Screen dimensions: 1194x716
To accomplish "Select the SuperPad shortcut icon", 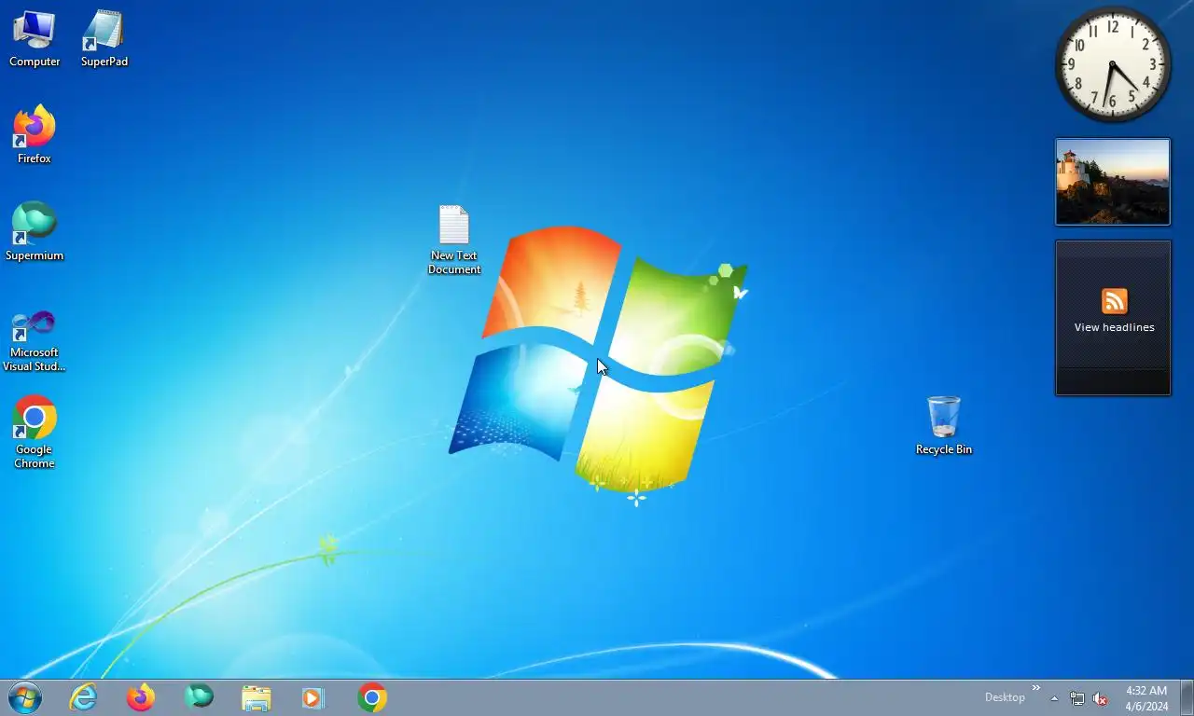I will tap(104, 38).
